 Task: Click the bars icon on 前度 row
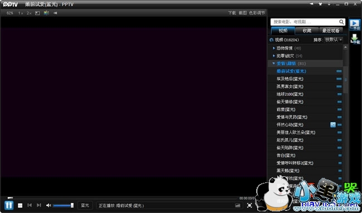[339, 109]
